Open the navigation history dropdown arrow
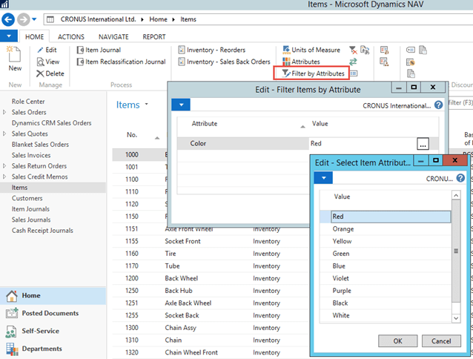Image resolution: width=473 pixels, height=359 pixels. (34, 19)
